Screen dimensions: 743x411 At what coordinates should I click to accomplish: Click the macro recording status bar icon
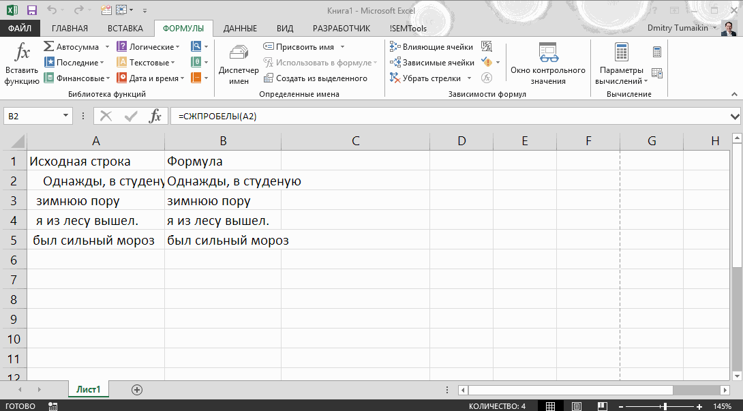(x=52, y=406)
